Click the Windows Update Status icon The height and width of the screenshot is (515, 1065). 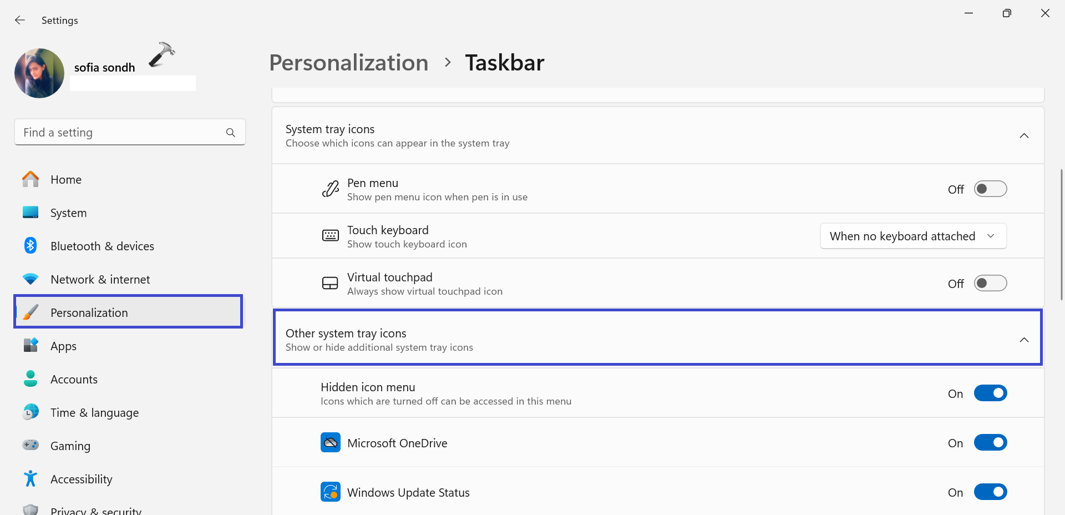(331, 492)
